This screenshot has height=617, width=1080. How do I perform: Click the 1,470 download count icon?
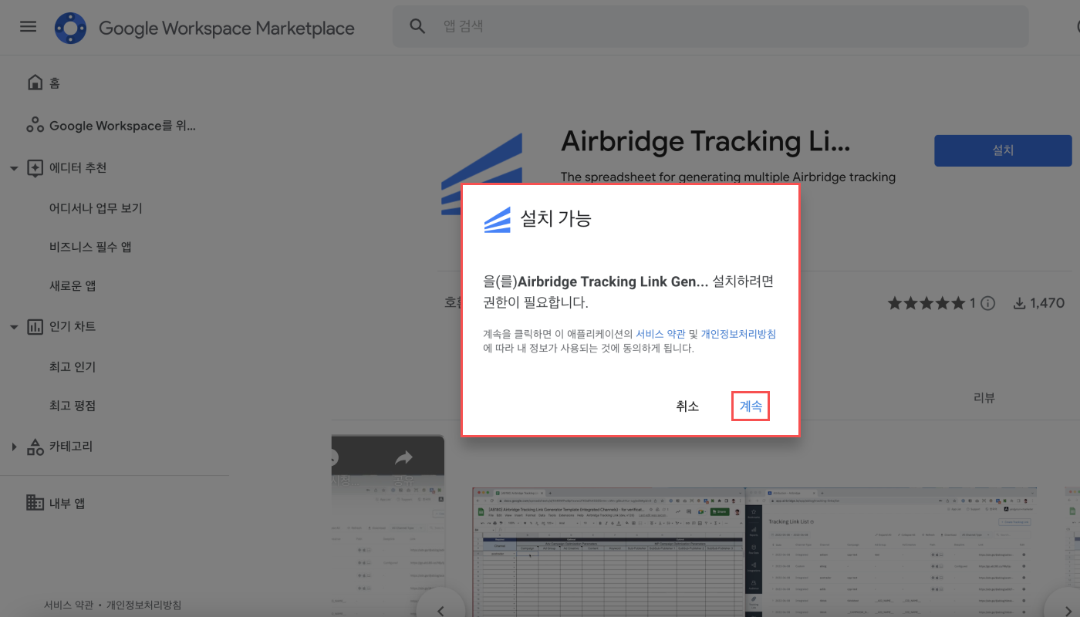pyautogui.click(x=1019, y=303)
